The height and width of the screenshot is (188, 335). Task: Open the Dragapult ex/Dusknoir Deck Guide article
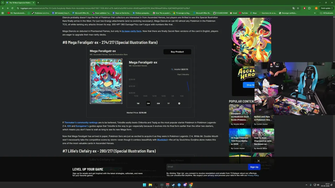[x=240, y=116]
